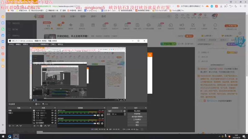
Task: Toggle lock on 游戏捕获 source
Action: click(55, 120)
